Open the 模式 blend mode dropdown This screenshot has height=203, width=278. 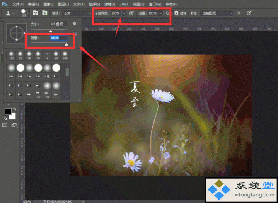(77, 13)
